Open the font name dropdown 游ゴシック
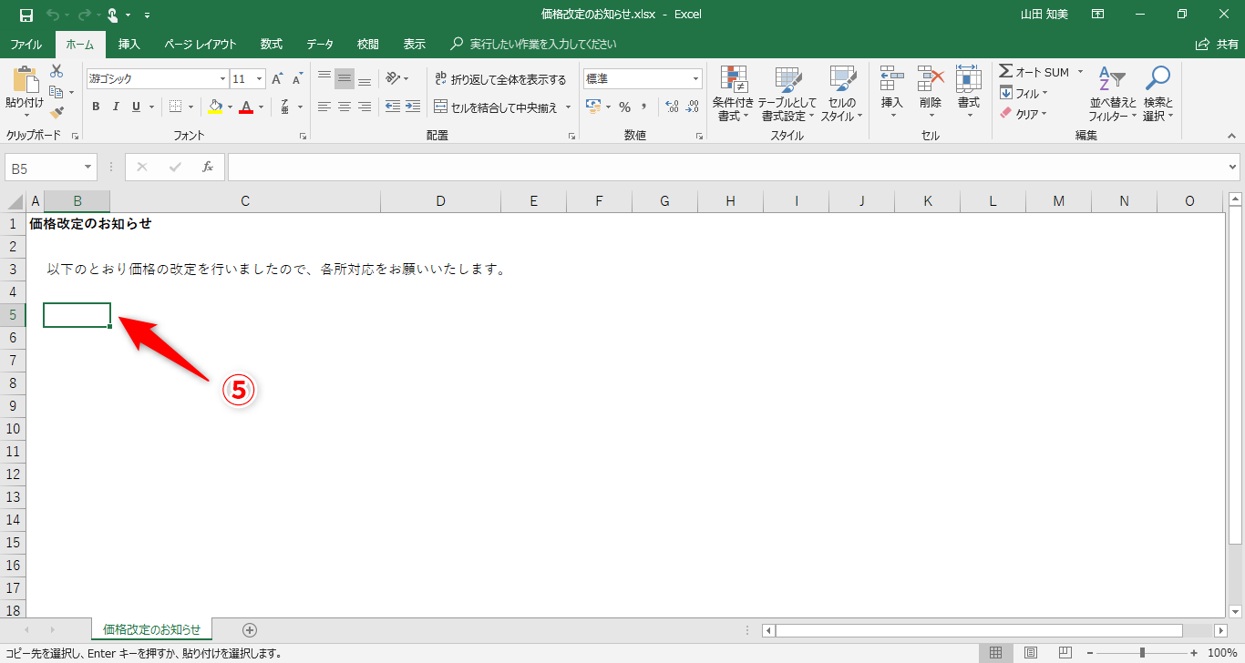 click(x=222, y=79)
